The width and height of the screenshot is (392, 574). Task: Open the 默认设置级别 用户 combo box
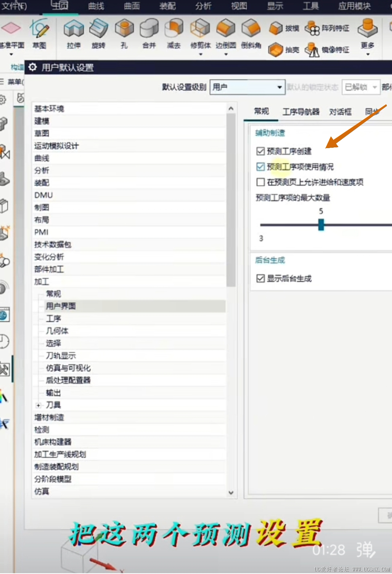pos(247,87)
